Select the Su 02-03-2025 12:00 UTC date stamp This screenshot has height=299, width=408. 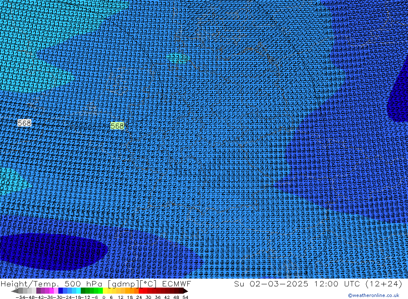[x=297, y=283]
